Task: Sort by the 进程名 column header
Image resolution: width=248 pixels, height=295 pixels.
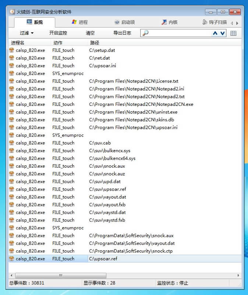Action: point(18,43)
